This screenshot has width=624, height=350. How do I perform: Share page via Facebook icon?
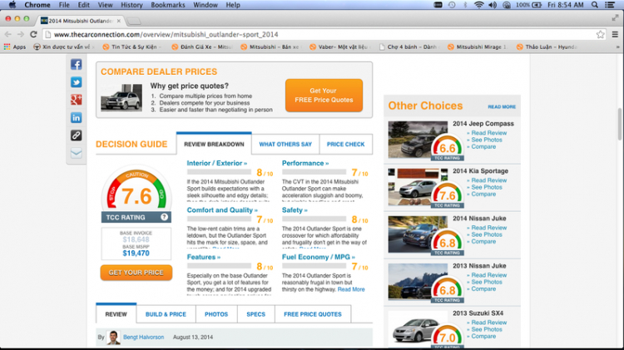point(76,65)
